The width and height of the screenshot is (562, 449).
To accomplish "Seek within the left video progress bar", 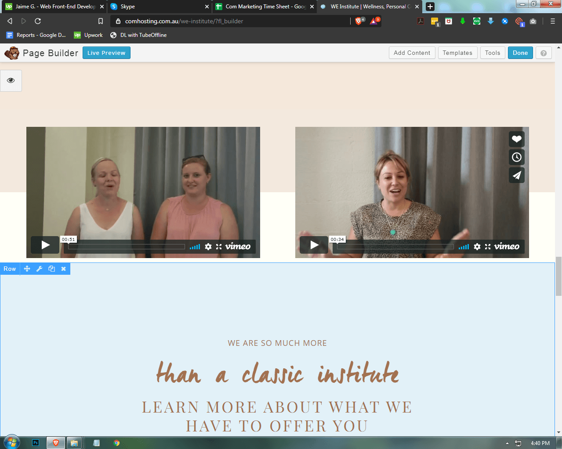I will click(x=127, y=247).
